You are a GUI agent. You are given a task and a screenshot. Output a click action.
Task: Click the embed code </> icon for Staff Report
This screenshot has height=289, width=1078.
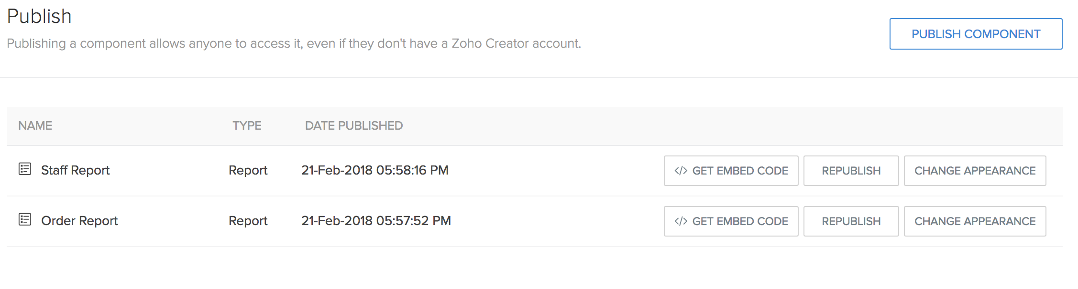click(x=681, y=170)
